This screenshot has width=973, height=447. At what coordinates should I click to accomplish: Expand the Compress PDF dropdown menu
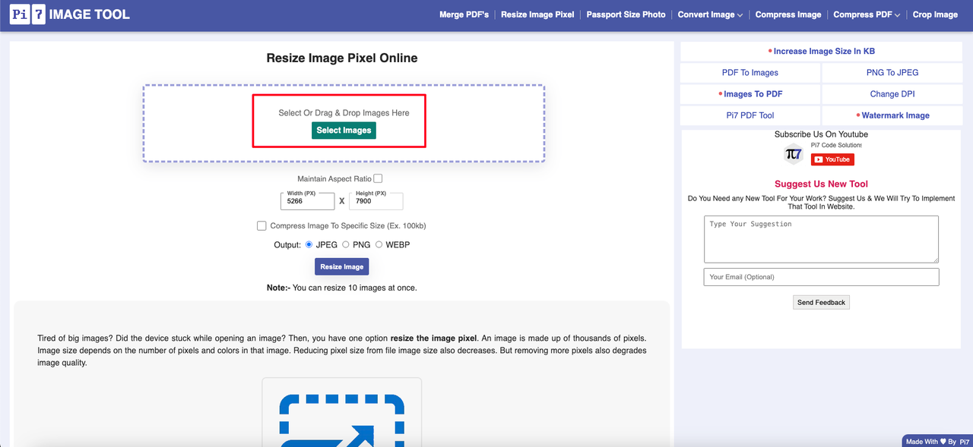pyautogui.click(x=867, y=14)
